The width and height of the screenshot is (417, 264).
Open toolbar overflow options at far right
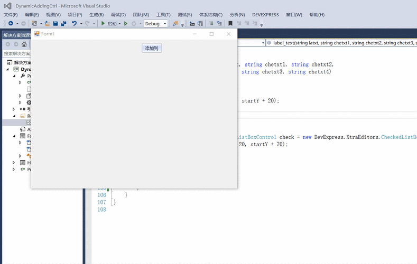pos(262,25)
